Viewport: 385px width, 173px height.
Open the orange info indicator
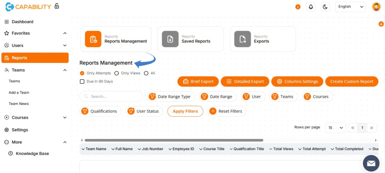[x=298, y=7]
